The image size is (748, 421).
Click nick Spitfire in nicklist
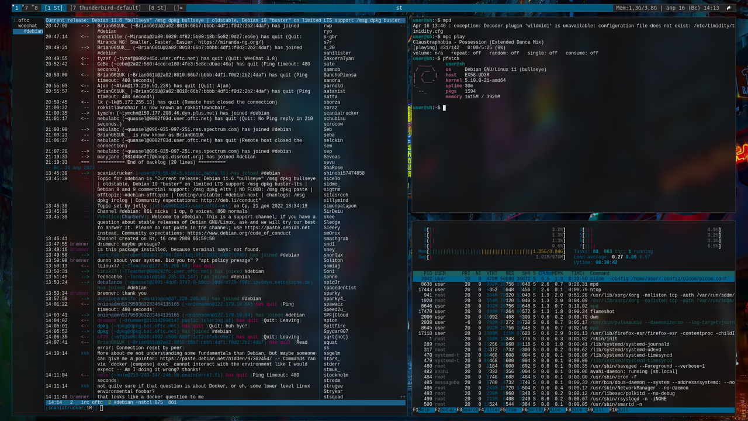click(334, 326)
